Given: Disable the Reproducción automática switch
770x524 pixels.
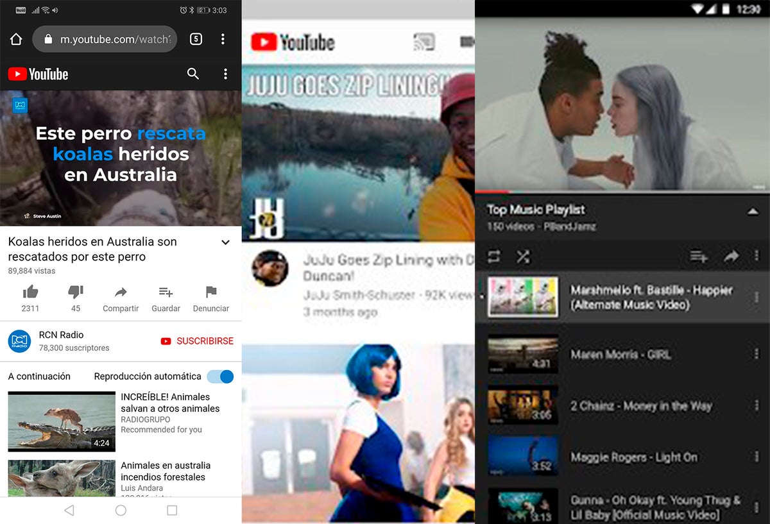Looking at the screenshot, I should point(220,376).
